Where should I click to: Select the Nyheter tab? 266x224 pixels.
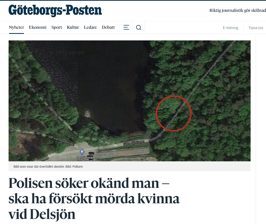coord(16,27)
